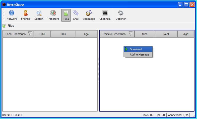Click the remote Rank column header
The image size is (197, 119).
(x=166, y=34)
